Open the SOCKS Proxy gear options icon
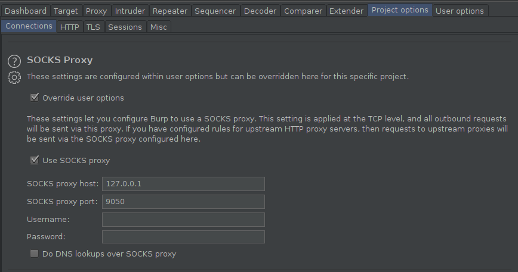 pos(14,77)
